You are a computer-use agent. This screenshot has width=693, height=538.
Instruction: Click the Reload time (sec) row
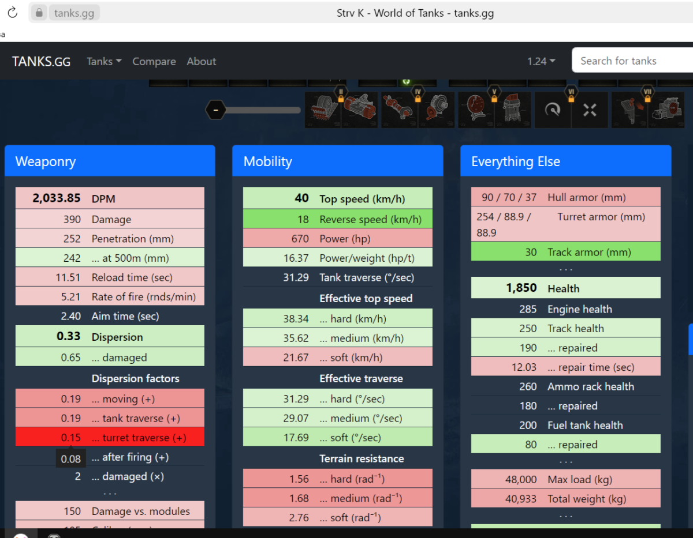tap(110, 277)
